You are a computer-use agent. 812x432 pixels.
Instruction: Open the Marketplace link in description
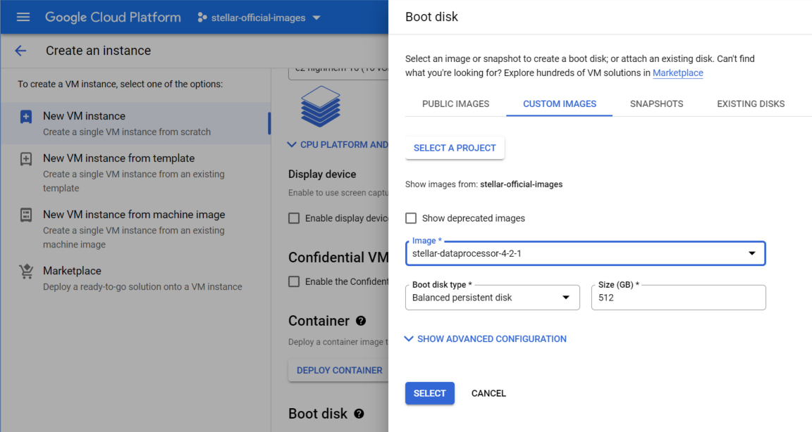tap(677, 73)
